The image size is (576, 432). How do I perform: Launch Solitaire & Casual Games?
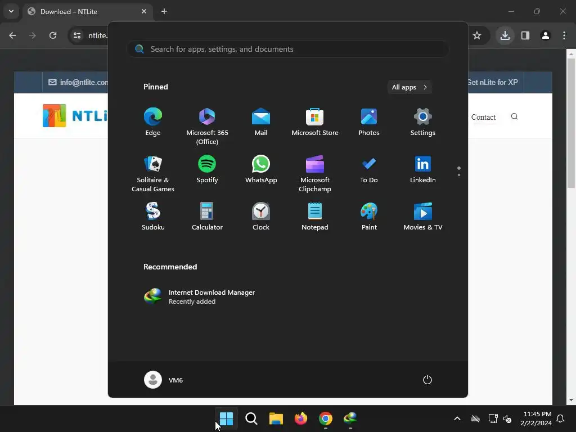153,173
